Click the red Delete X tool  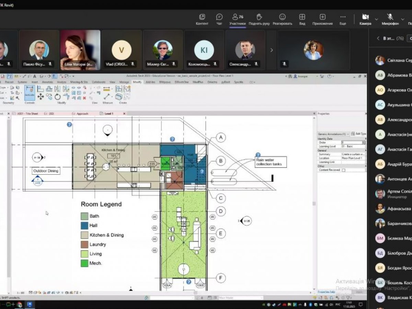tap(84, 98)
